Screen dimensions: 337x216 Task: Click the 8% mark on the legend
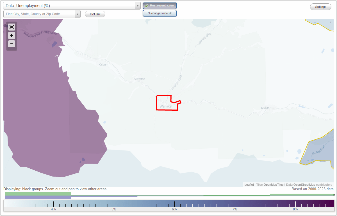(x=295, y=209)
